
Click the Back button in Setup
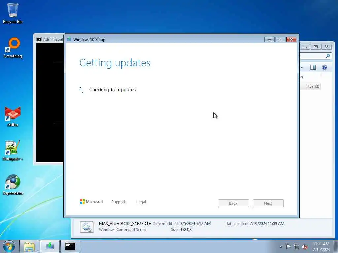[x=233, y=203]
